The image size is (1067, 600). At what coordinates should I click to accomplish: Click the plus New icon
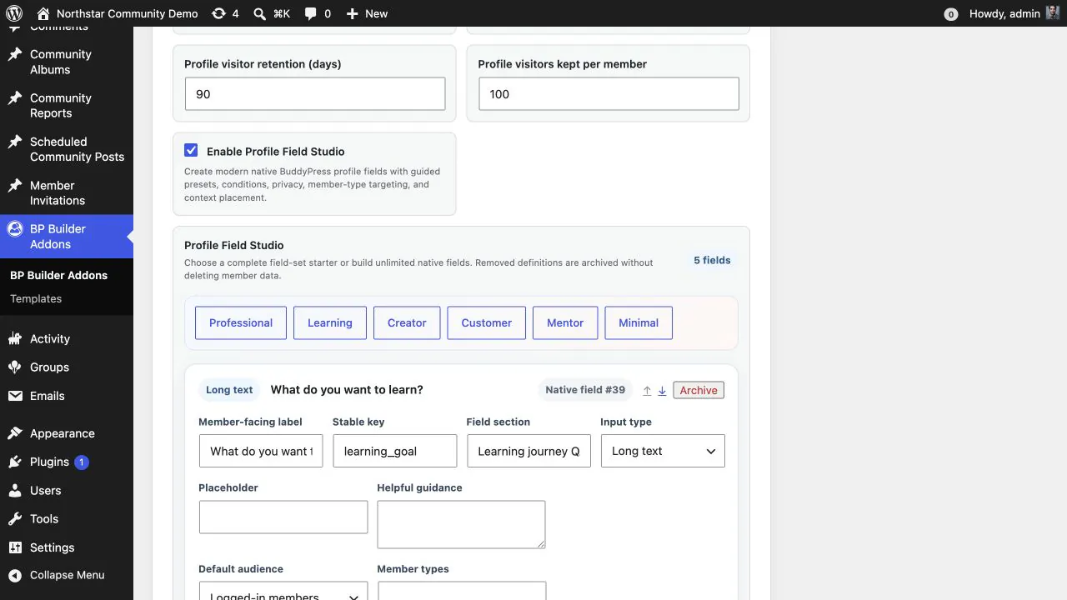352,13
